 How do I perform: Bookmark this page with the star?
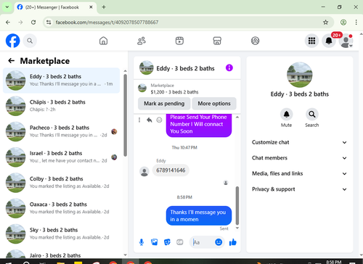[325, 22]
